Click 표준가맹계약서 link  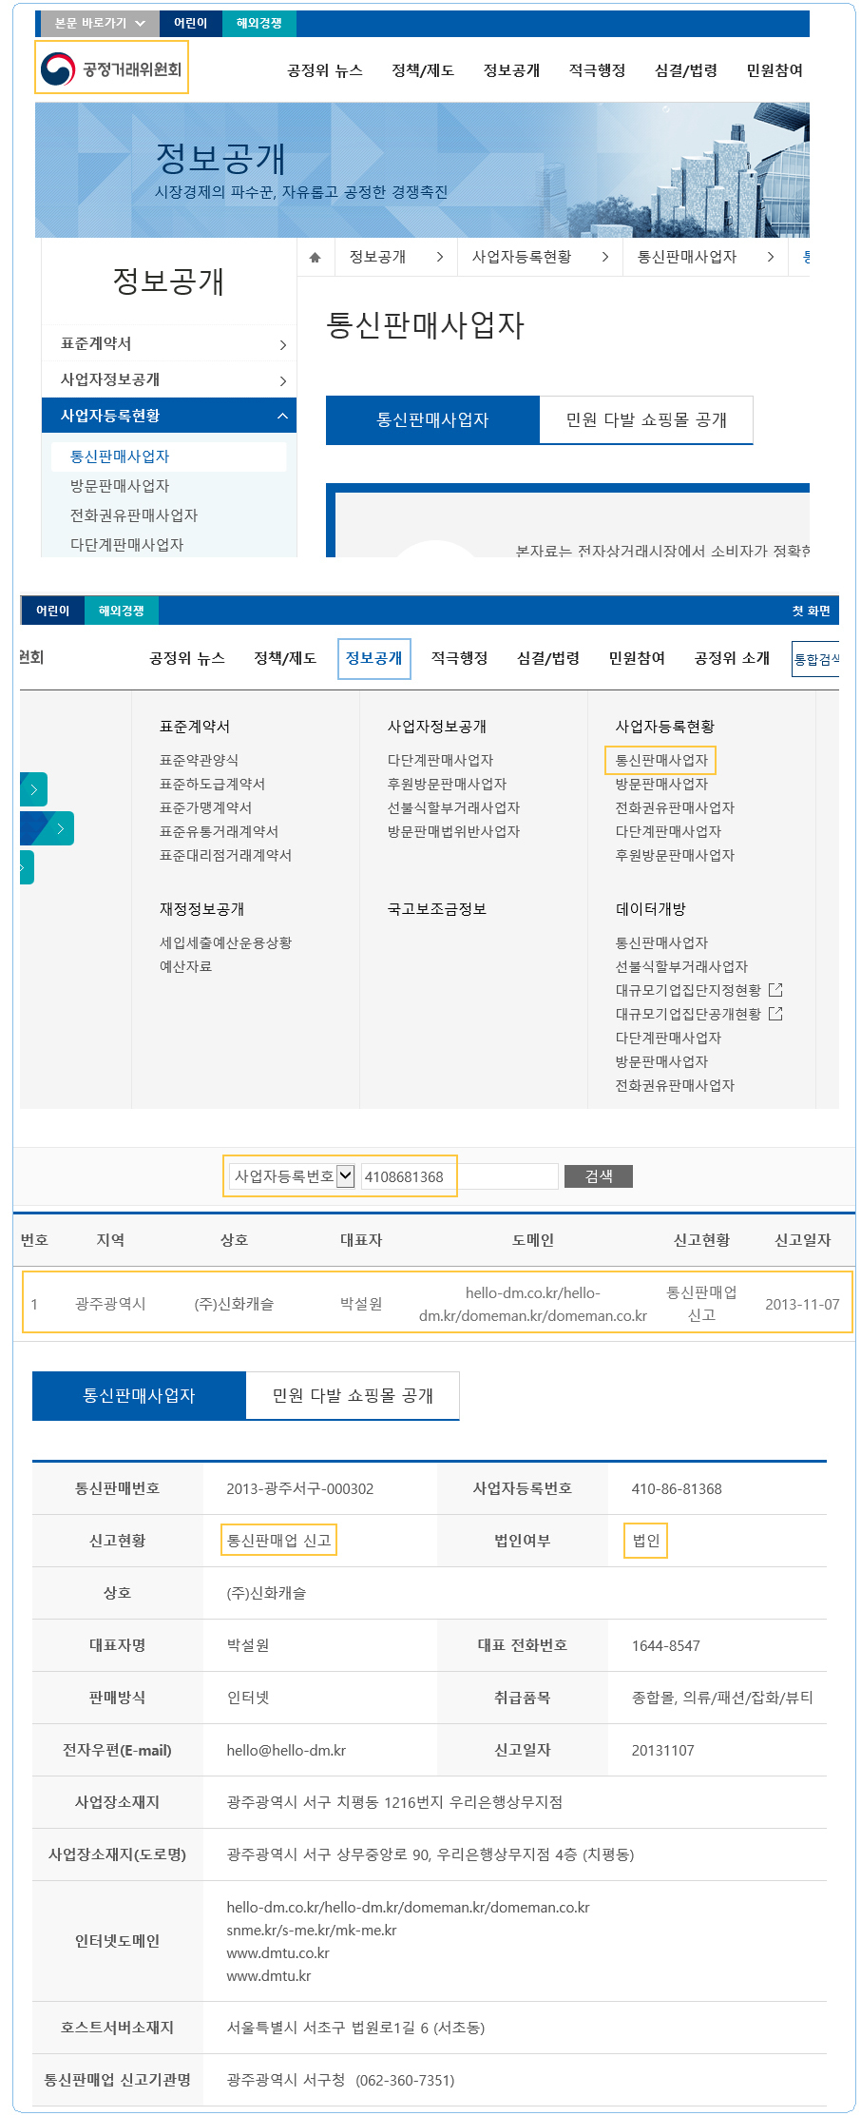click(205, 807)
